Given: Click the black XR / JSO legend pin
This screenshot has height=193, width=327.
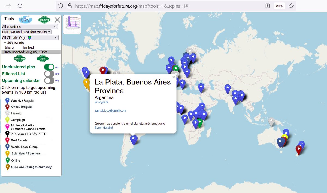Looking at the screenshot, I should 7,134.
